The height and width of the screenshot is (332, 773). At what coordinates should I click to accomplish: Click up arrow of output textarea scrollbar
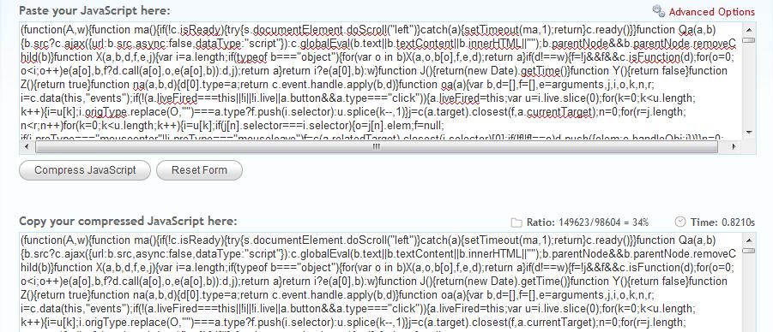point(748,240)
